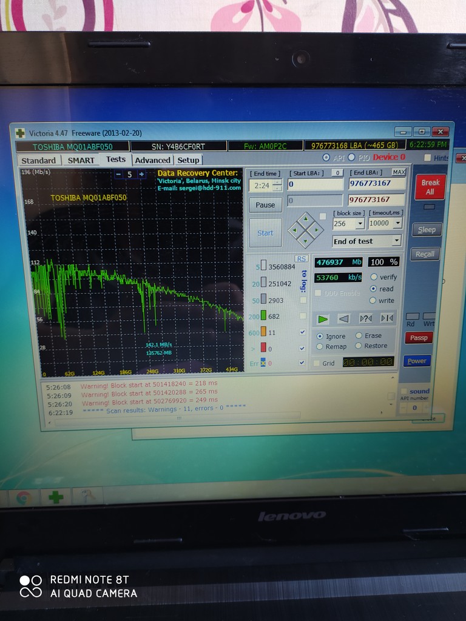Image resolution: width=466 pixels, height=621 pixels.
Task: Select the API mode radio button
Action: point(326,158)
